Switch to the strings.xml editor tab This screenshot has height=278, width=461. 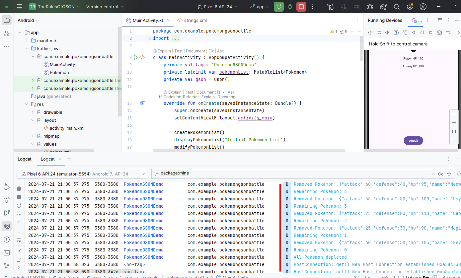(195, 20)
